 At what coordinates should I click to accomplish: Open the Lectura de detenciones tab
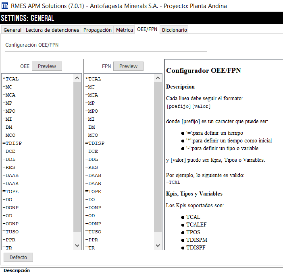tap(52, 30)
